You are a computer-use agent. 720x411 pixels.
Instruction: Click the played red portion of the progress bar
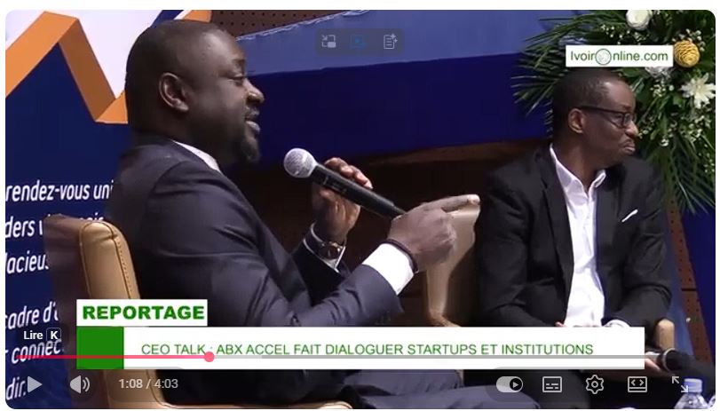(x=110, y=357)
